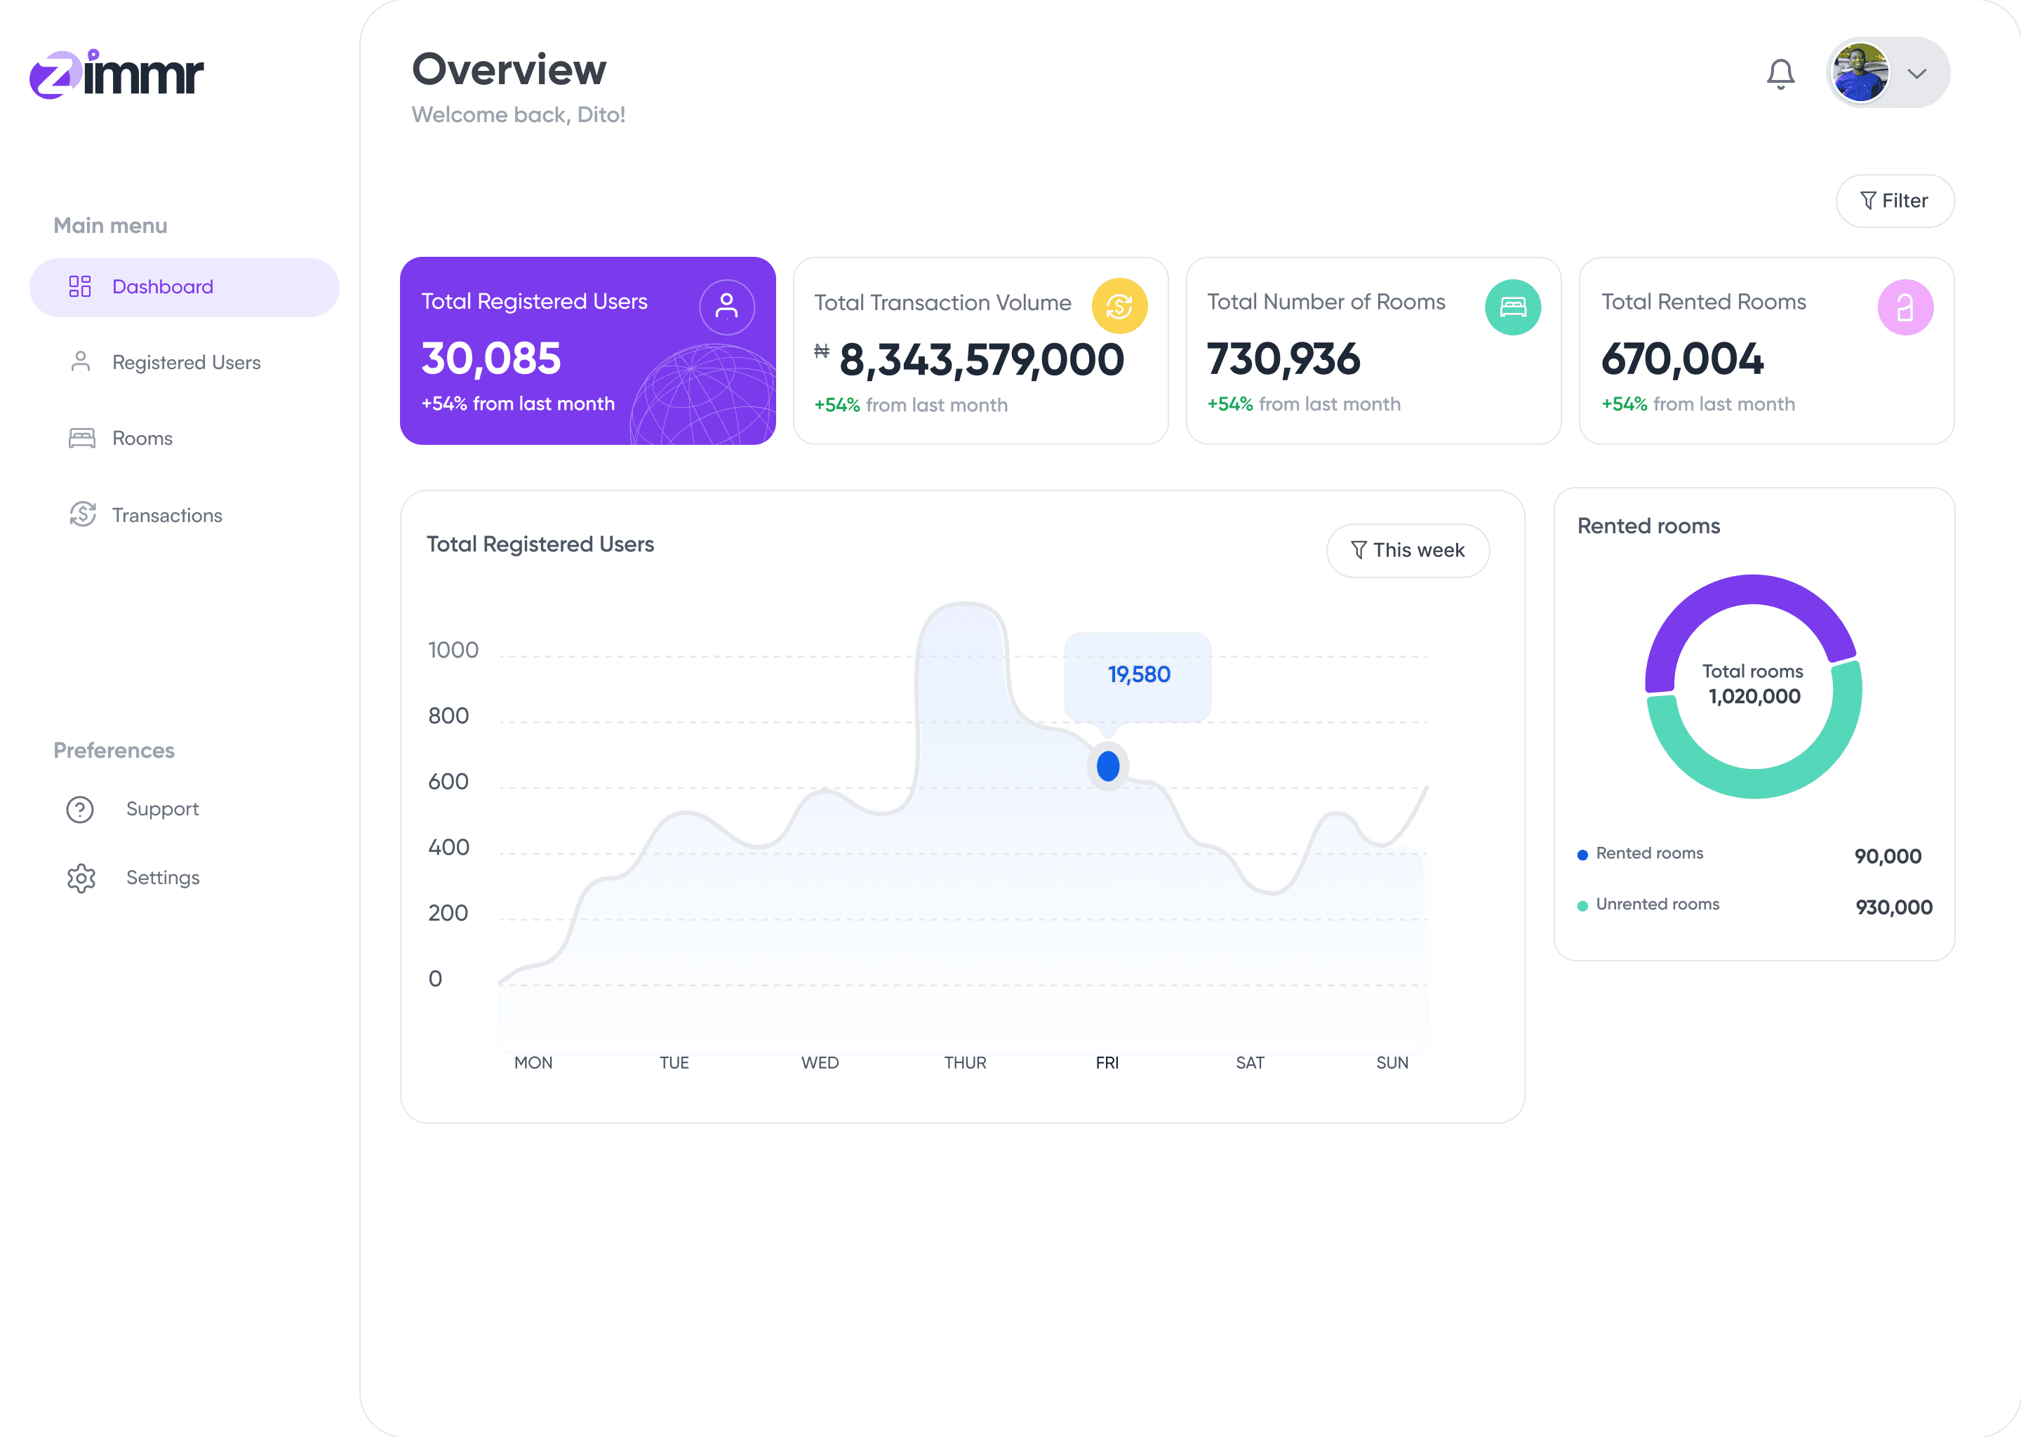Click user icon on Total Registered Users card
The image size is (2021, 1437).
(726, 306)
